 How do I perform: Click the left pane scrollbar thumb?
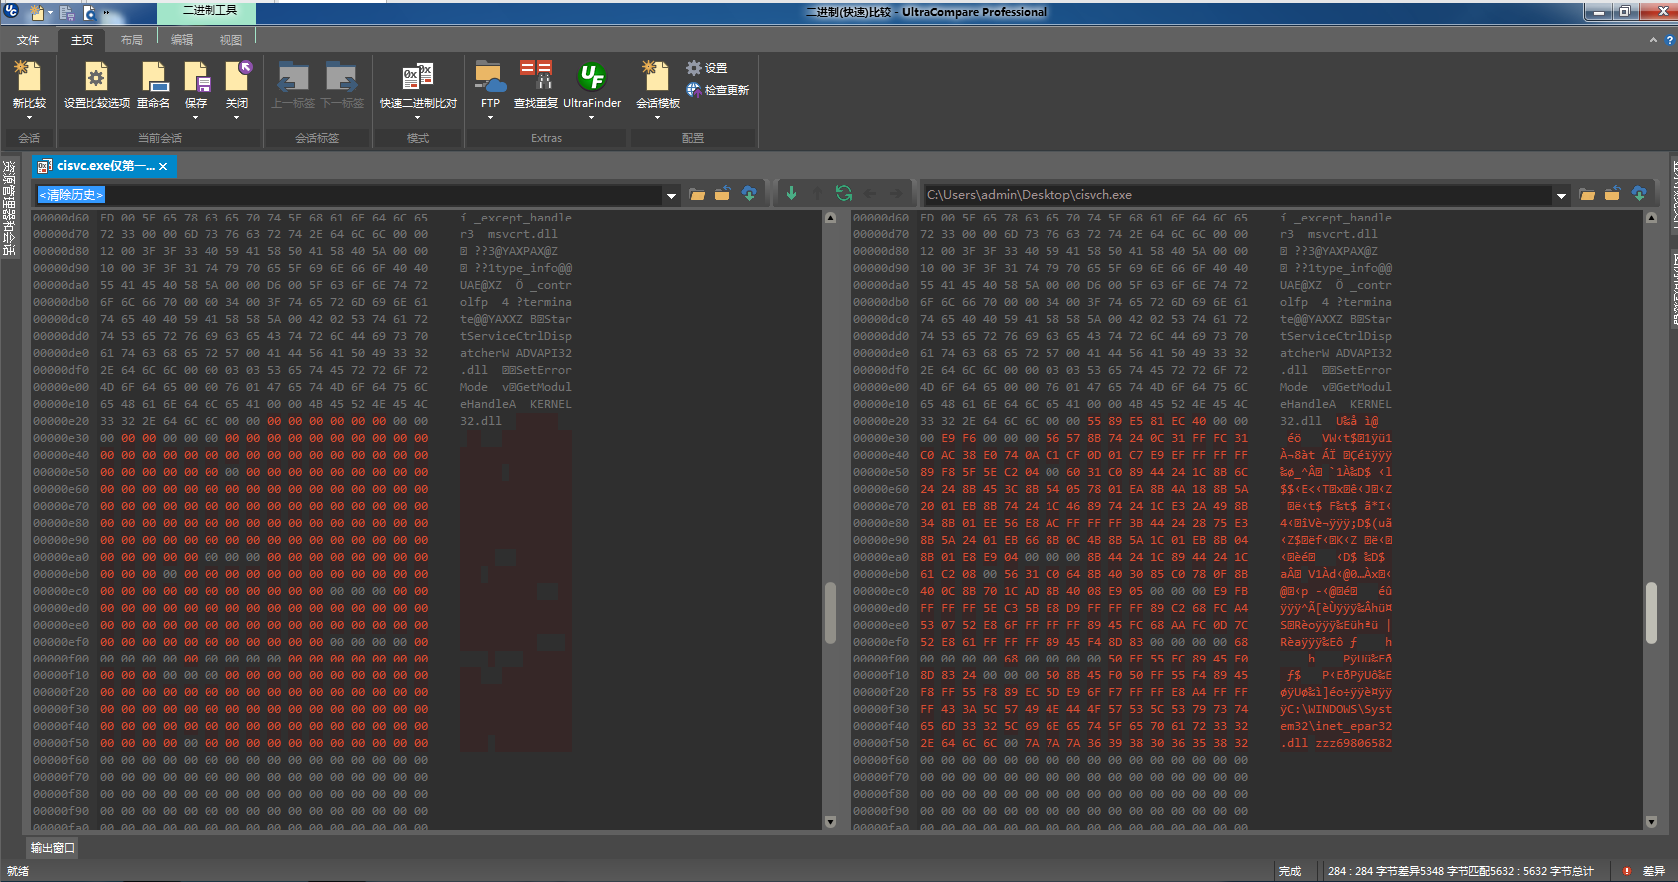[830, 613]
